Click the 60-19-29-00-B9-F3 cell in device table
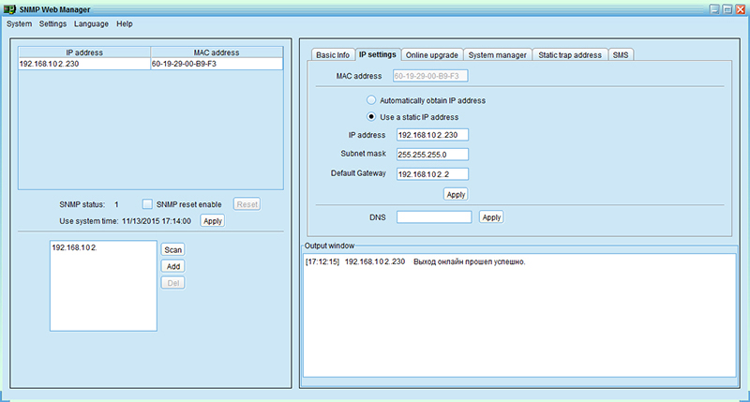750x402 pixels. coord(217,64)
